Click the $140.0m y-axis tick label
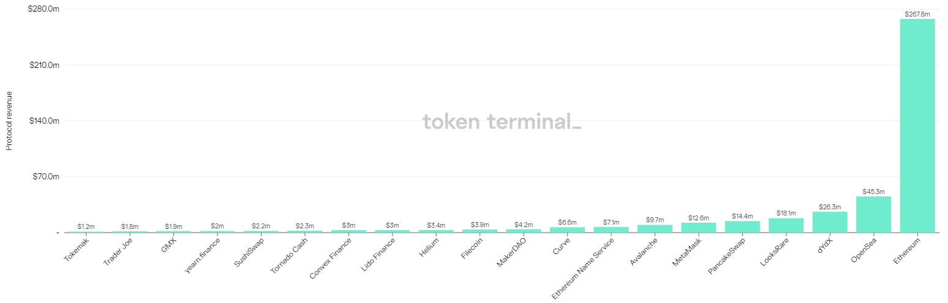 pyautogui.click(x=44, y=121)
